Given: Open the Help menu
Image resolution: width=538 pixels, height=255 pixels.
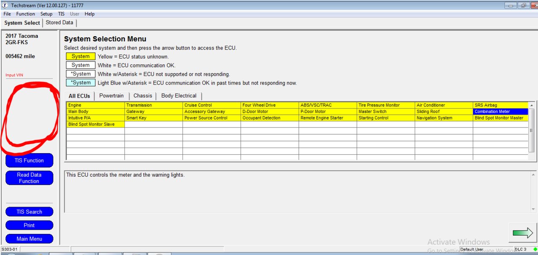Looking at the screenshot, I should [90, 14].
